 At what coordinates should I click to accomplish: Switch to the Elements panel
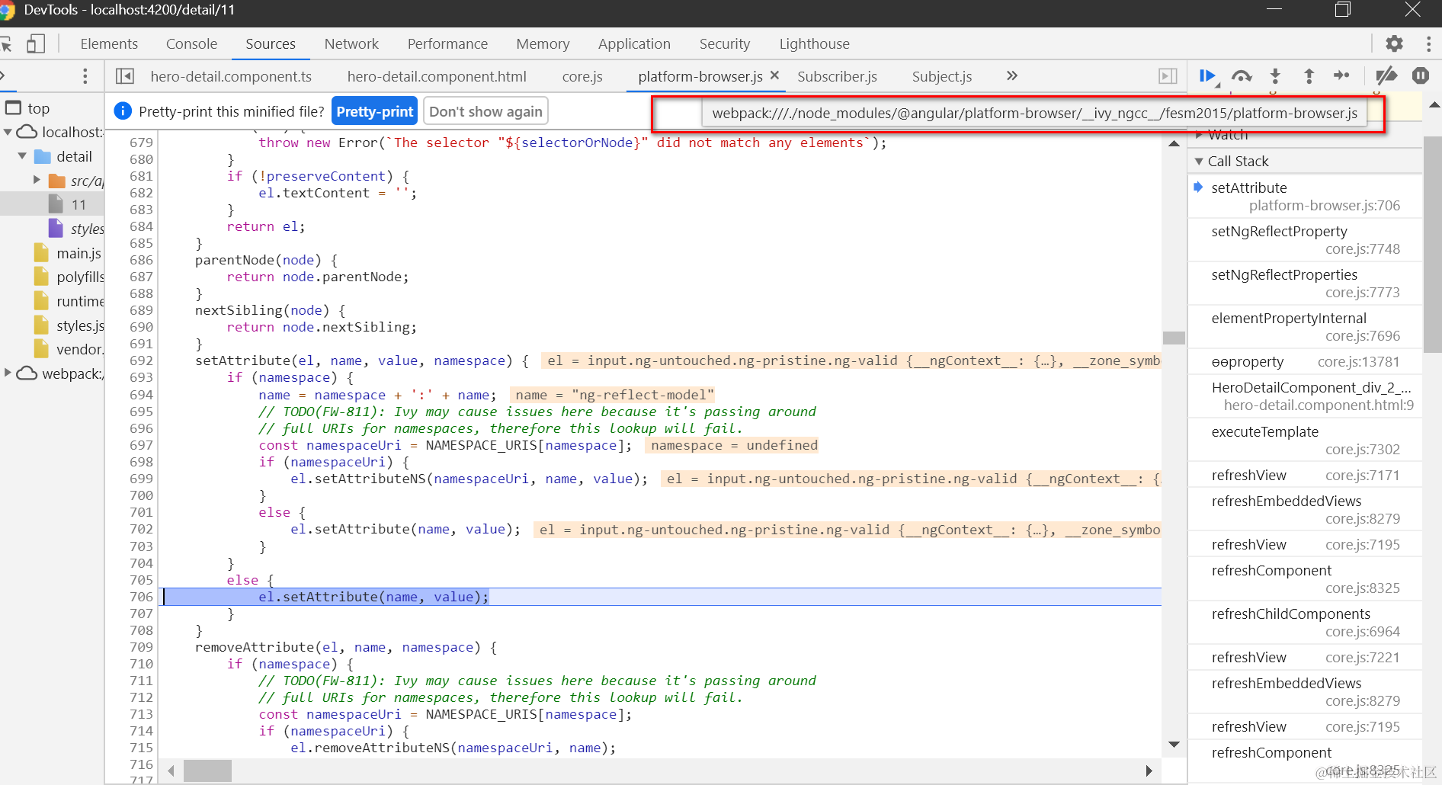[109, 44]
